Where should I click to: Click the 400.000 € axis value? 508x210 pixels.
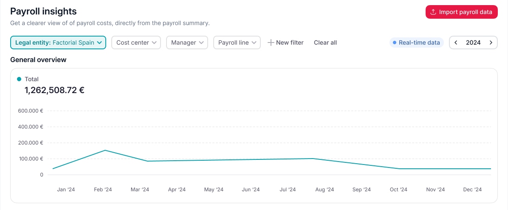31,127
